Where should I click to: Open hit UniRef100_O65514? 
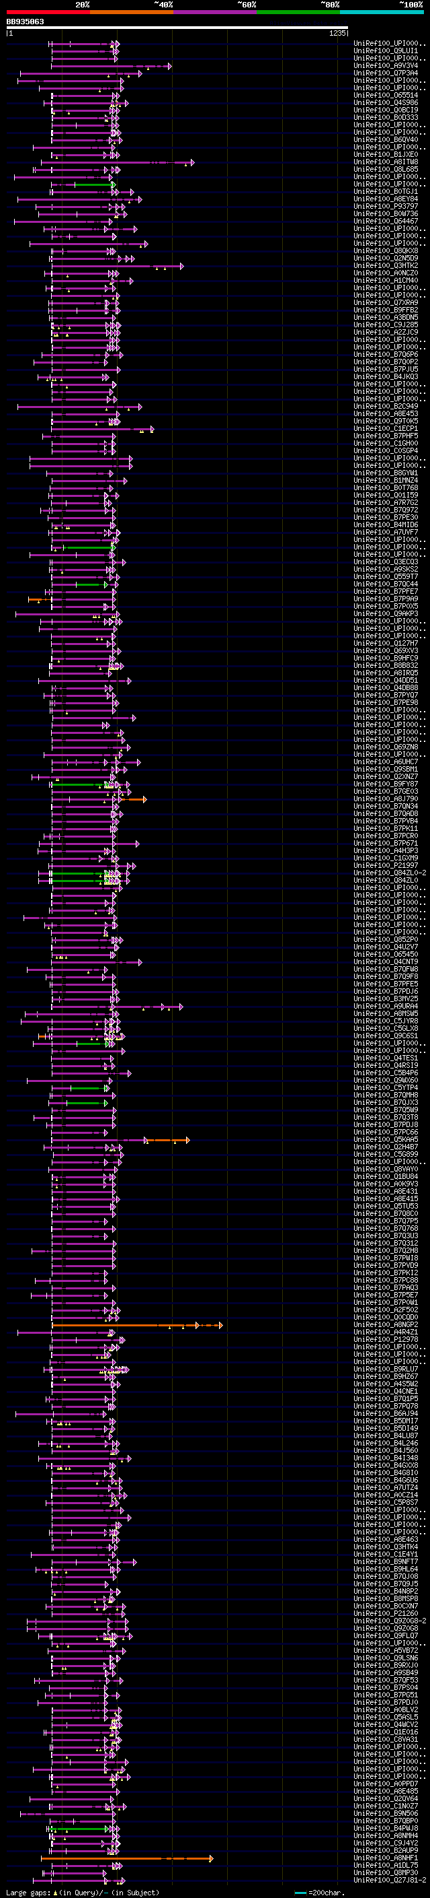tap(386, 95)
